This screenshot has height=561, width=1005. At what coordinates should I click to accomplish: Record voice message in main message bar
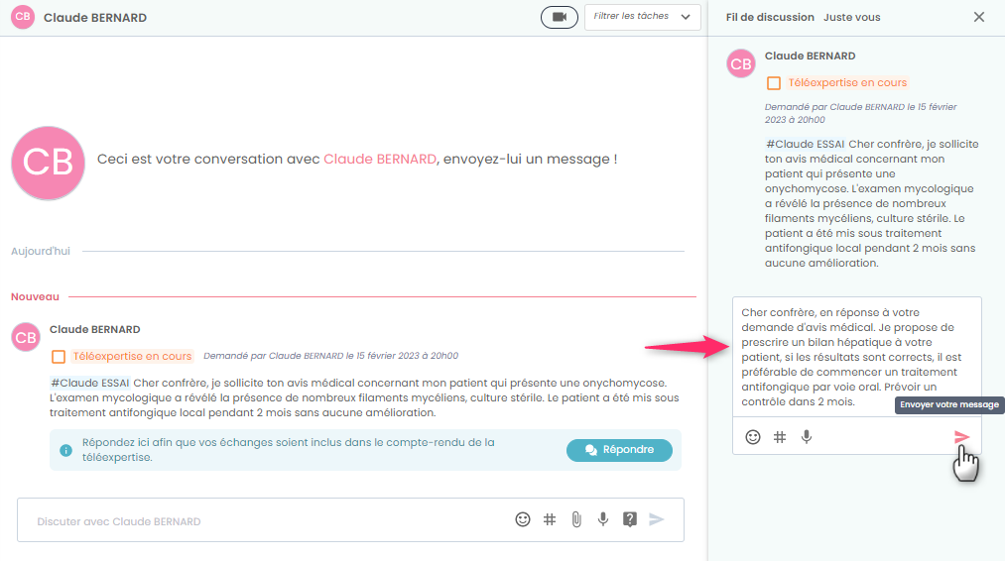602,519
